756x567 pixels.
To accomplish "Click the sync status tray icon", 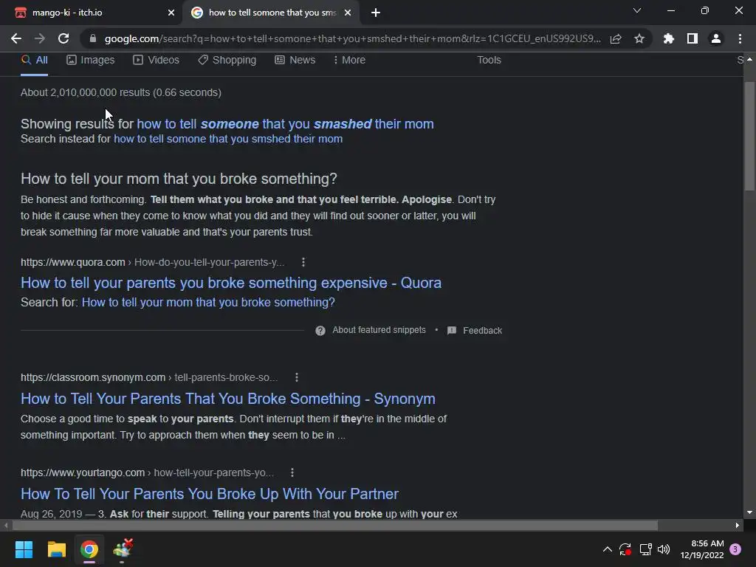I will coord(625,549).
